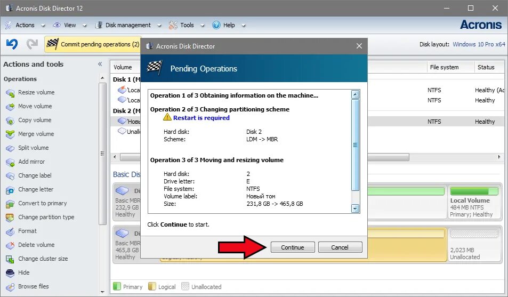Select the Local Volume 484 MB partition block
Image resolution: width=508 pixels, height=297 pixels.
(x=474, y=202)
